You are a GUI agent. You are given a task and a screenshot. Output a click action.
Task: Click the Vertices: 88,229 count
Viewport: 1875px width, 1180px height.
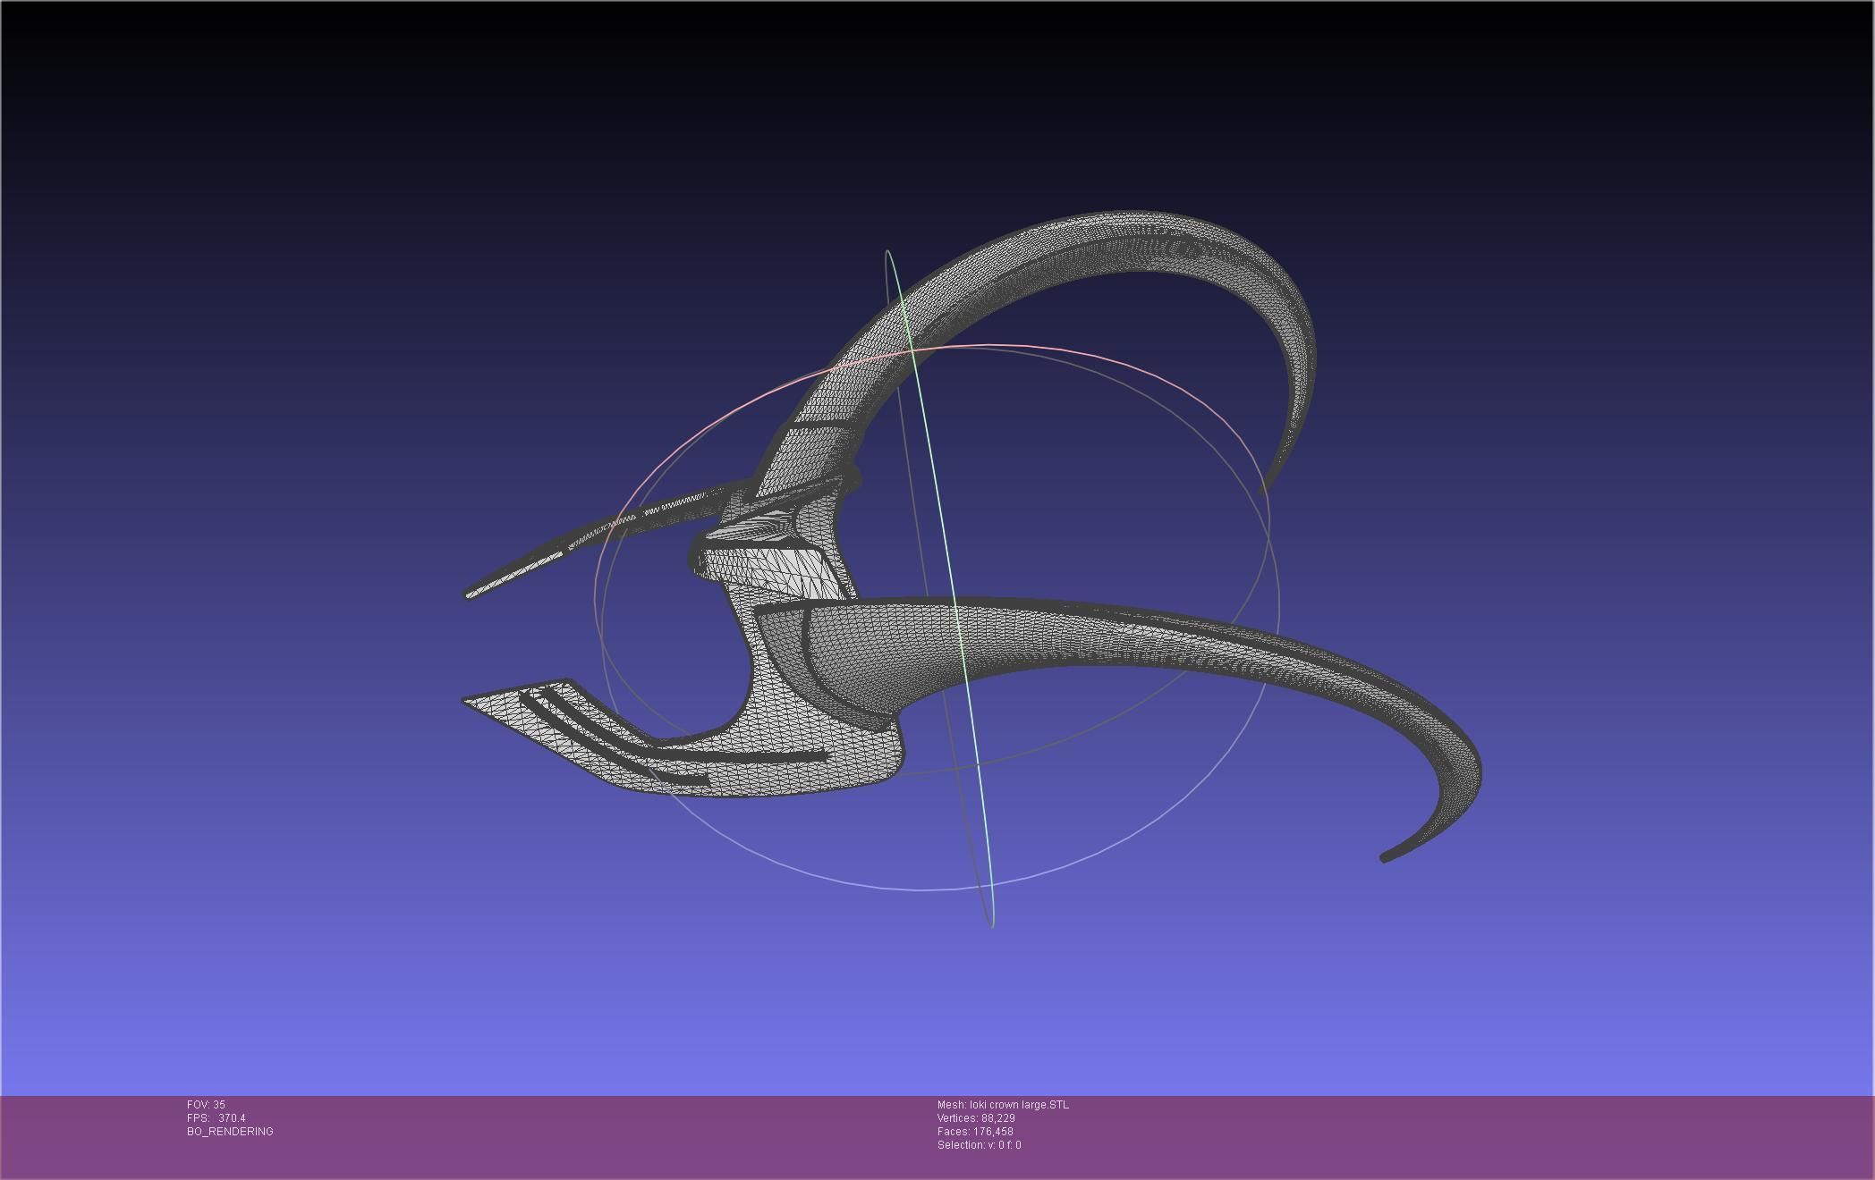pyautogui.click(x=976, y=1118)
